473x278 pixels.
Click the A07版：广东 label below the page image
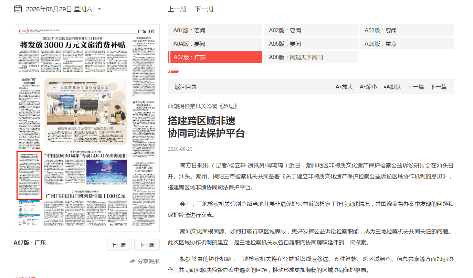(x=30, y=243)
